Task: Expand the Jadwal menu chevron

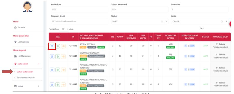Action: click(x=39, y=86)
